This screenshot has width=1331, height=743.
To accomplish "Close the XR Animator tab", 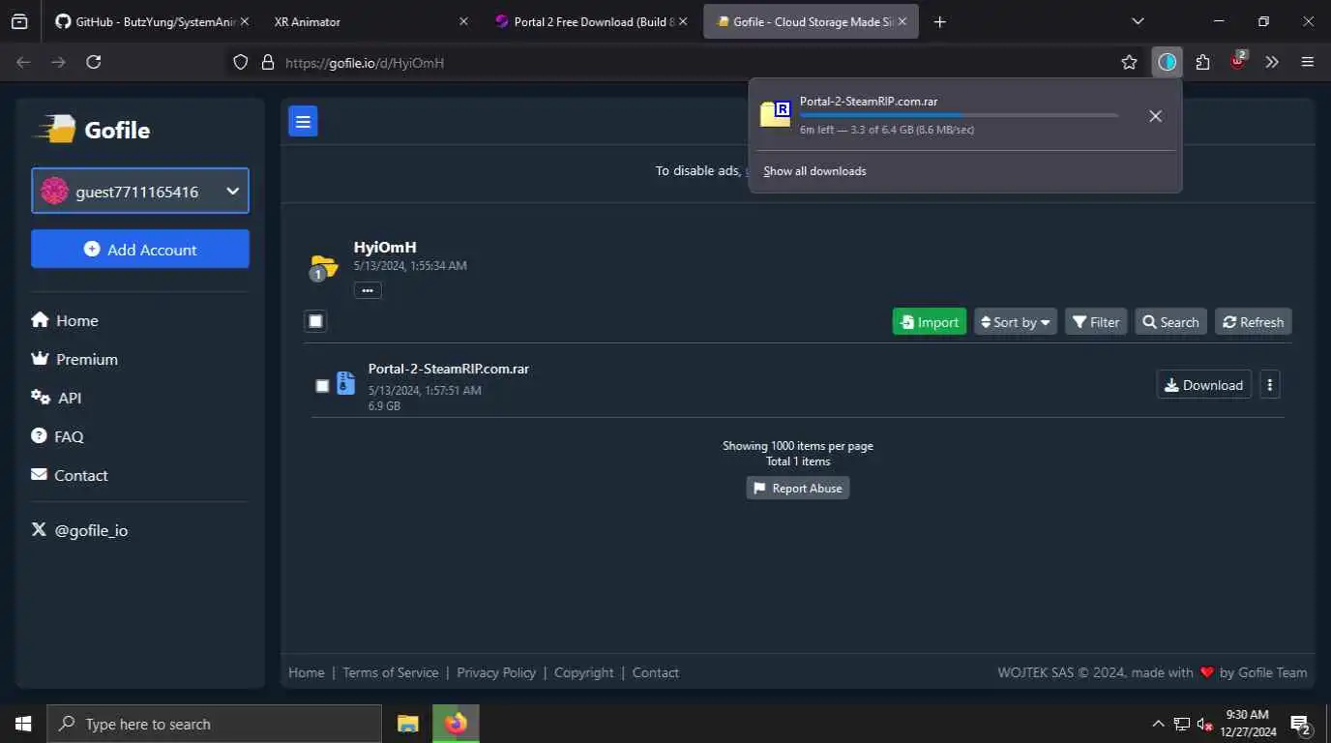I will 463,21.
